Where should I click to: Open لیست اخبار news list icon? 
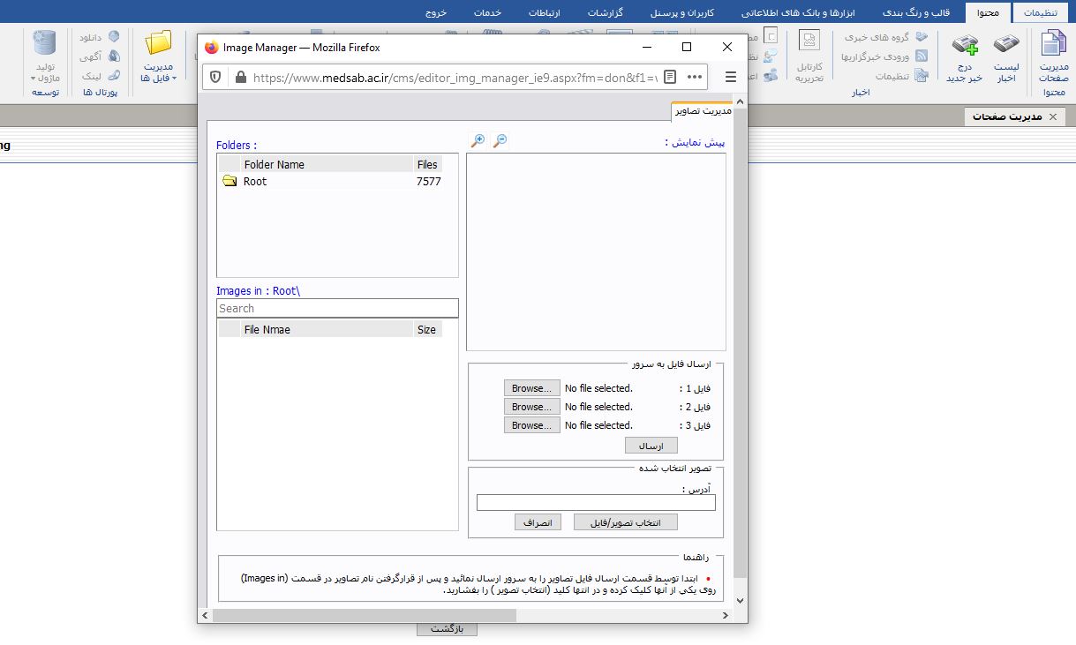pos(1006,58)
